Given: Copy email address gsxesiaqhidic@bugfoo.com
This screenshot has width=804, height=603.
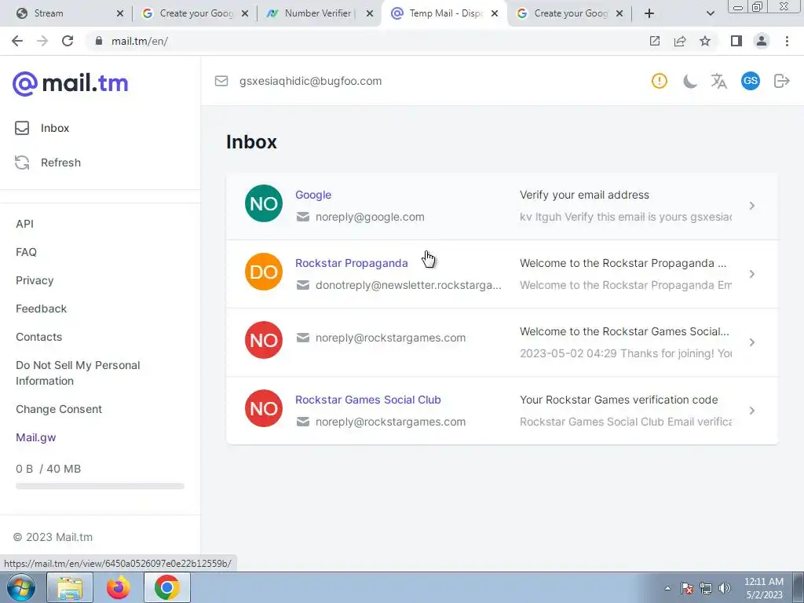Looking at the screenshot, I should pyautogui.click(x=310, y=81).
